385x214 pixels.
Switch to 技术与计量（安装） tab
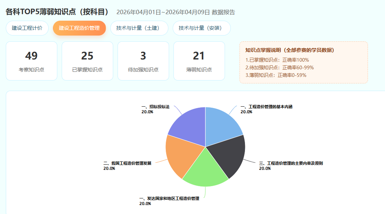point(201,28)
